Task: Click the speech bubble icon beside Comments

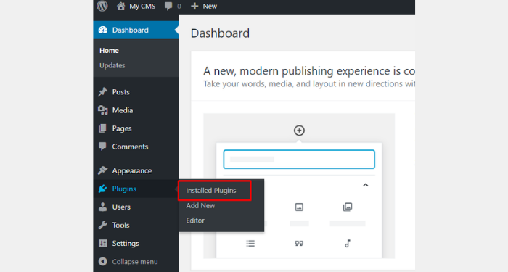Action: pyautogui.click(x=102, y=147)
